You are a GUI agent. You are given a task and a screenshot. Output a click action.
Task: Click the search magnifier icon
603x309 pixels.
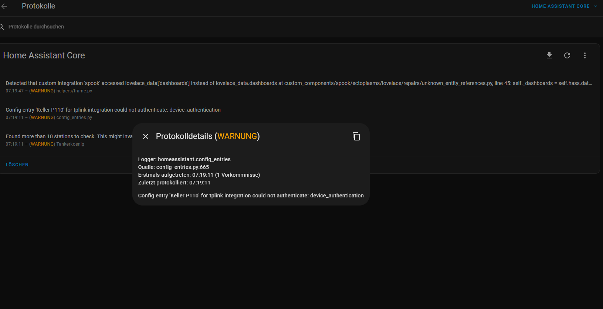[x=2, y=27]
